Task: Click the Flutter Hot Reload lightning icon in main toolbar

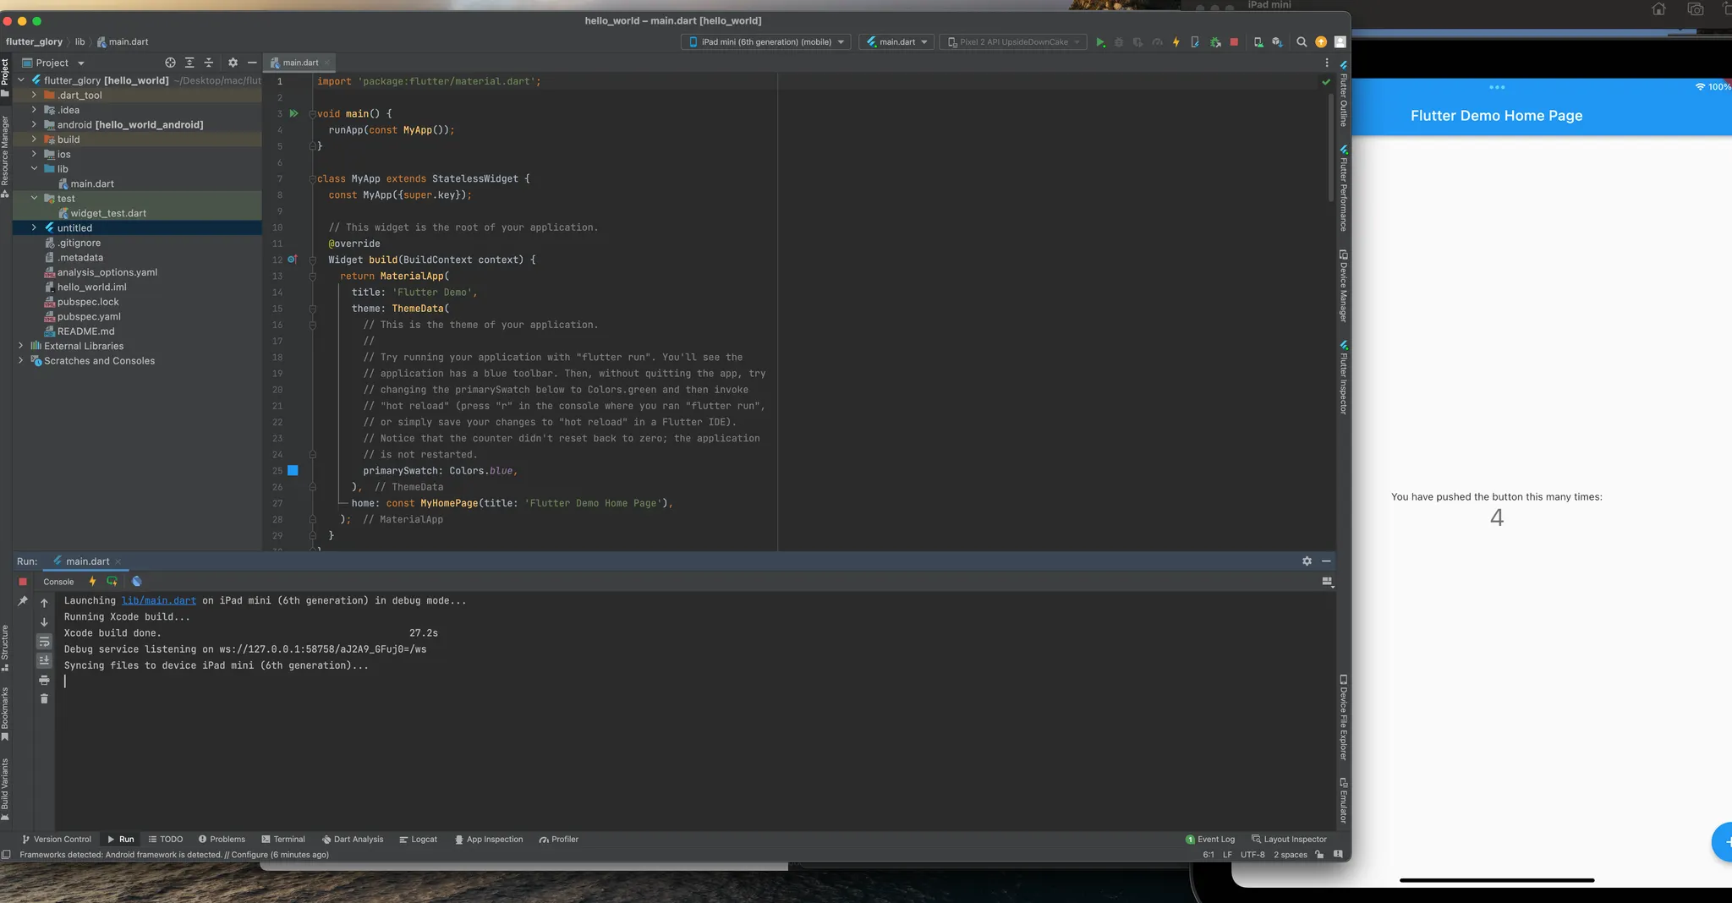Action: tap(1176, 42)
